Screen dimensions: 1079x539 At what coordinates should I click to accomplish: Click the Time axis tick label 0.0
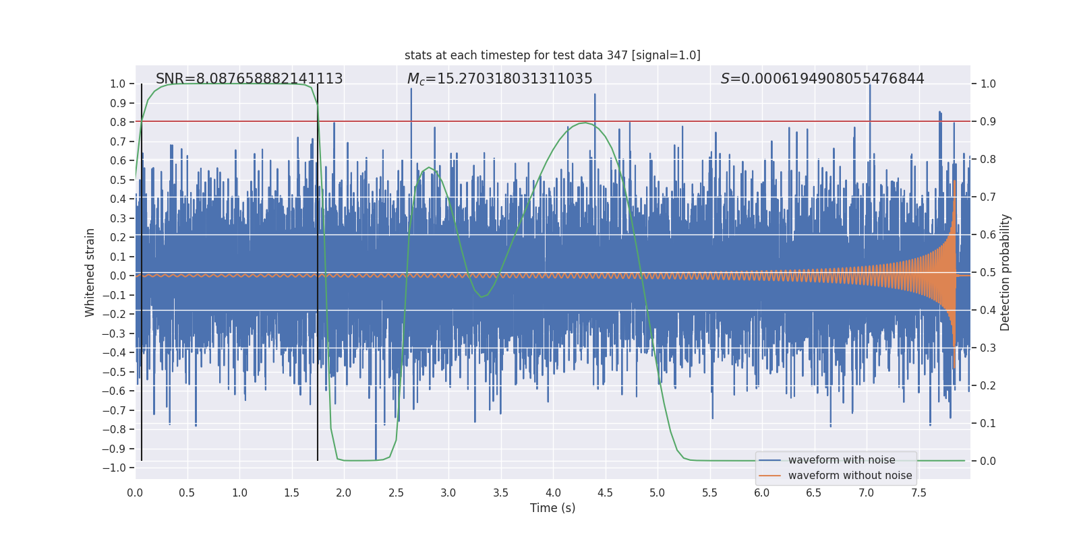[135, 493]
